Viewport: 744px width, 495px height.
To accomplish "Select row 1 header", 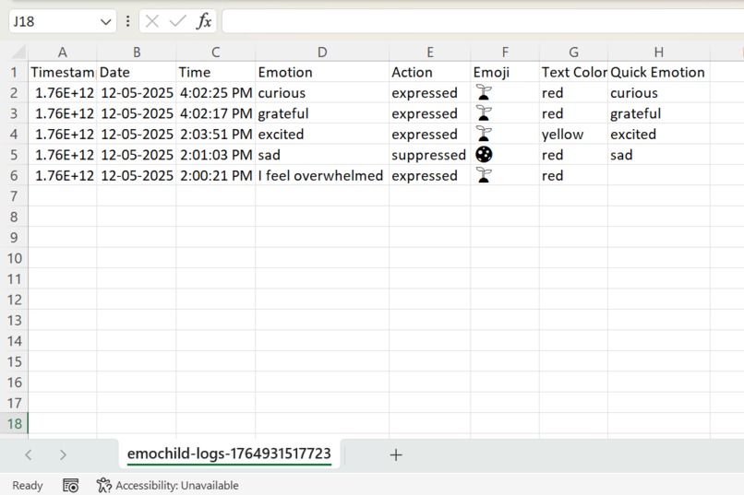I will (14, 73).
